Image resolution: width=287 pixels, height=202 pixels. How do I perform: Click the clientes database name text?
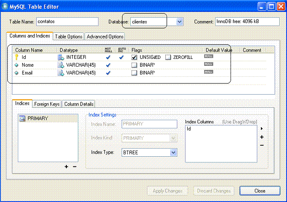pos(140,22)
